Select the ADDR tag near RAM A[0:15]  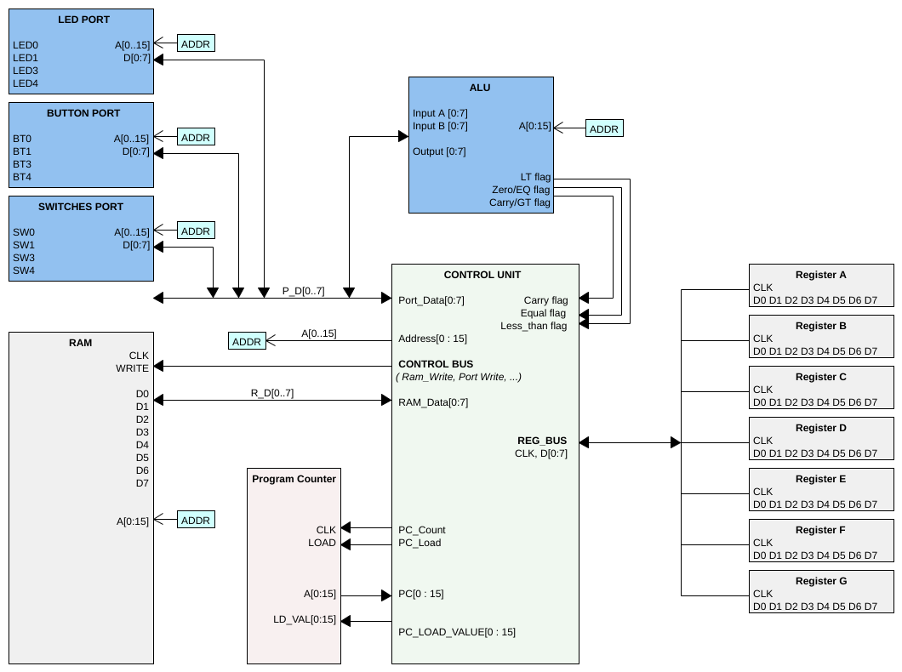pyautogui.click(x=196, y=521)
